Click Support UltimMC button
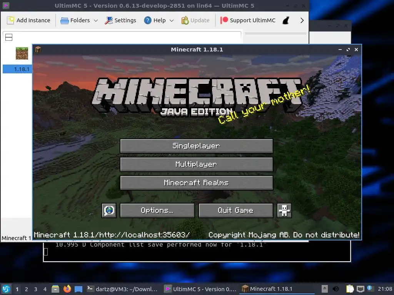The height and width of the screenshot is (295, 394). (x=248, y=20)
